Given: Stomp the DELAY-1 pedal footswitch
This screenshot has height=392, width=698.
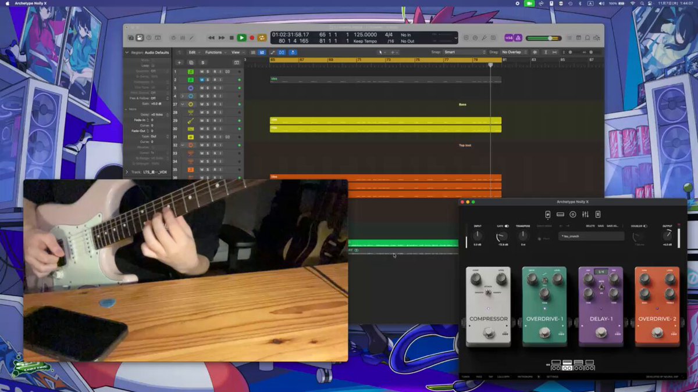Looking at the screenshot, I should click(x=601, y=333).
